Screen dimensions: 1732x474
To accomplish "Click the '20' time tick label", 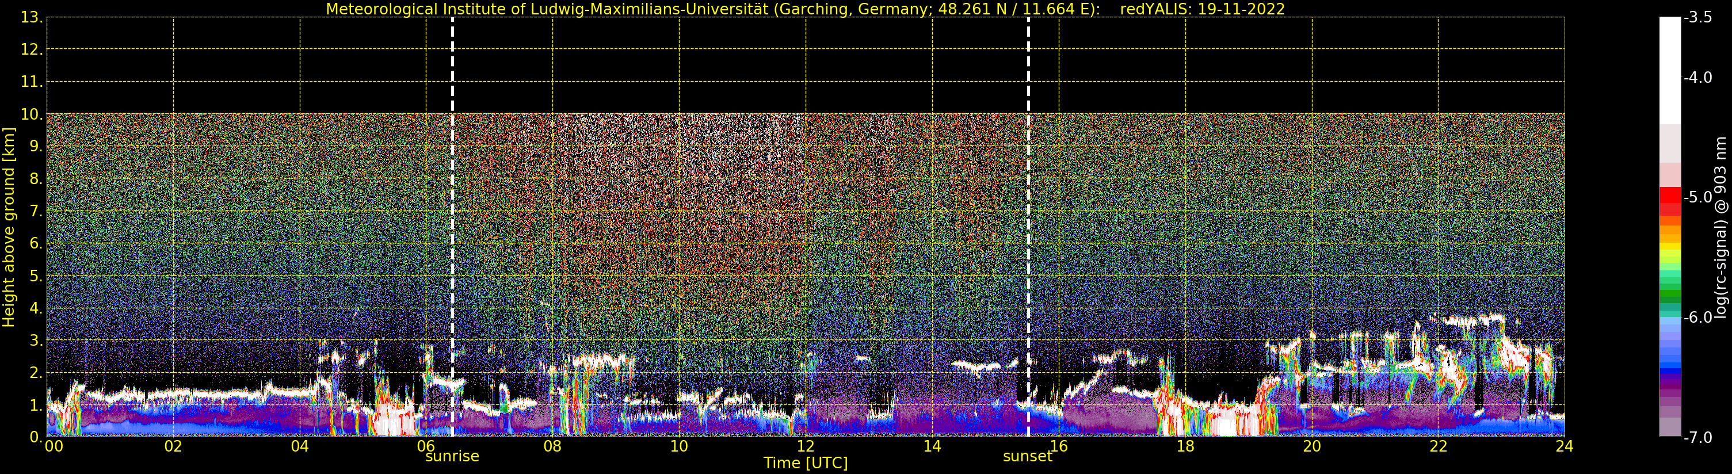I will [1312, 446].
